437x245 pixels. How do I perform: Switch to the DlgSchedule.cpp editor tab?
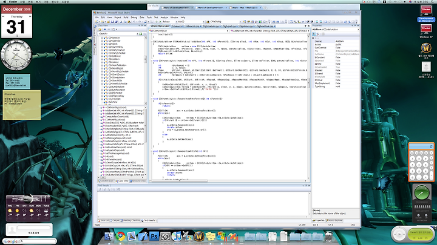[x=211, y=26]
